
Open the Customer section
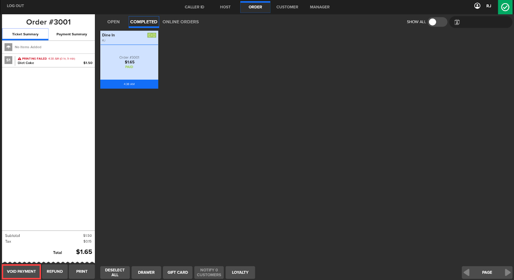pos(287,7)
